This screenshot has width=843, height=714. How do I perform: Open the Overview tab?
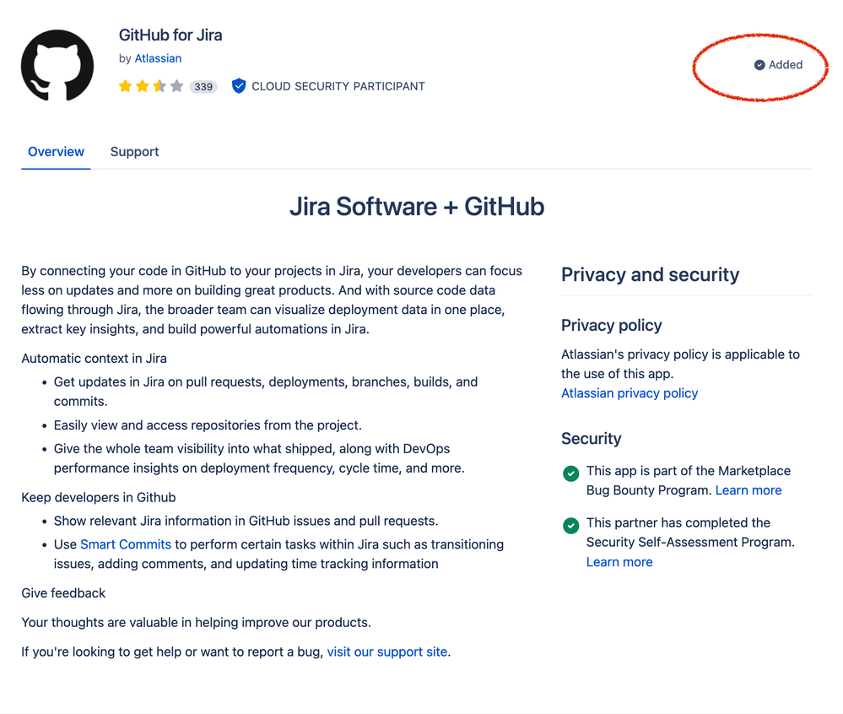(x=56, y=152)
